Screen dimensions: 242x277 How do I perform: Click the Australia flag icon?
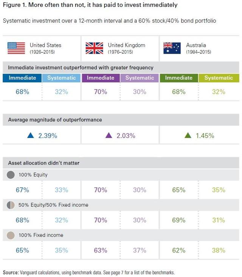click(x=172, y=48)
